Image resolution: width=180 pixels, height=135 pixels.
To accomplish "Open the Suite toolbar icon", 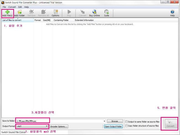I will pyautogui.click(x=107, y=13).
